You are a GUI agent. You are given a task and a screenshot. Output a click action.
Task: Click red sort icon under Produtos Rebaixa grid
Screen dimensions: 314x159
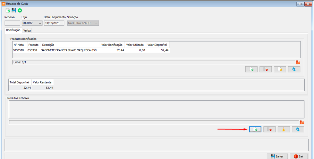point(302,122)
